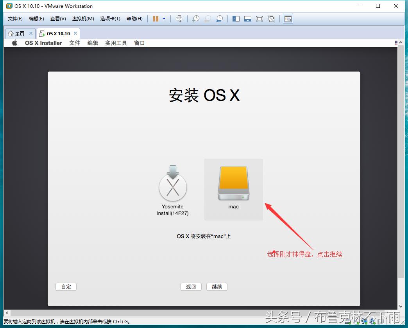The width and height of the screenshot is (408, 328).
Task: Click the 自定 customize button
Action: coord(66,287)
